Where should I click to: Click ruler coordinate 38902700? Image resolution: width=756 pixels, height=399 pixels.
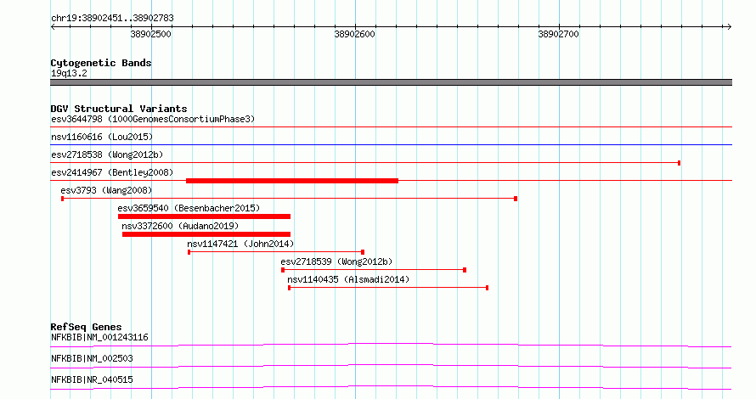coord(558,34)
